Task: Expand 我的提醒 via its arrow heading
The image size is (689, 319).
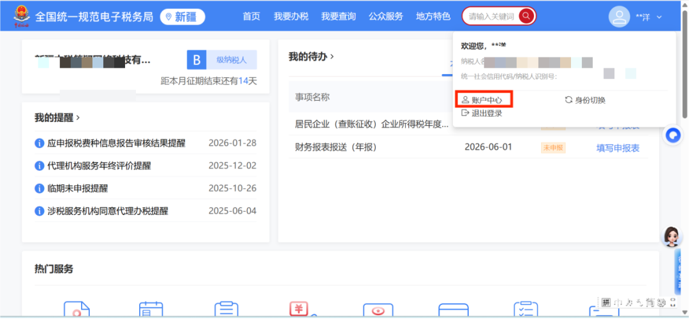Action: pyautogui.click(x=57, y=117)
